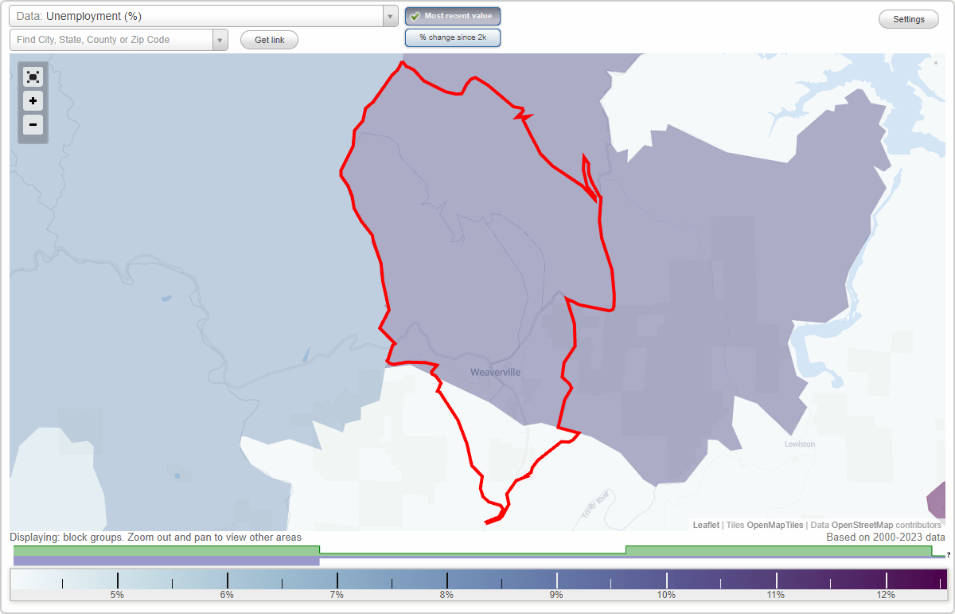
Task: Click the Leaflet attribution link
Action: [x=706, y=525]
